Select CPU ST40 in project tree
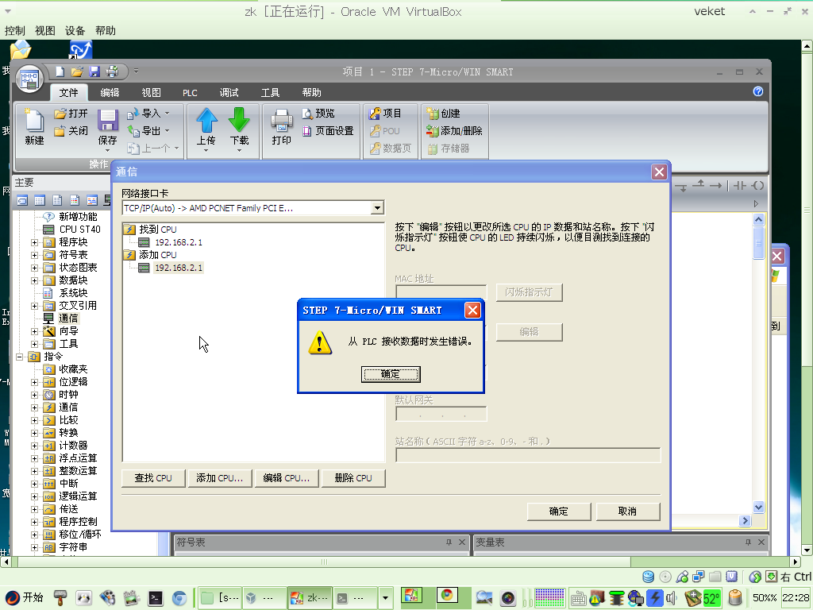This screenshot has height=610, width=813. click(80, 230)
